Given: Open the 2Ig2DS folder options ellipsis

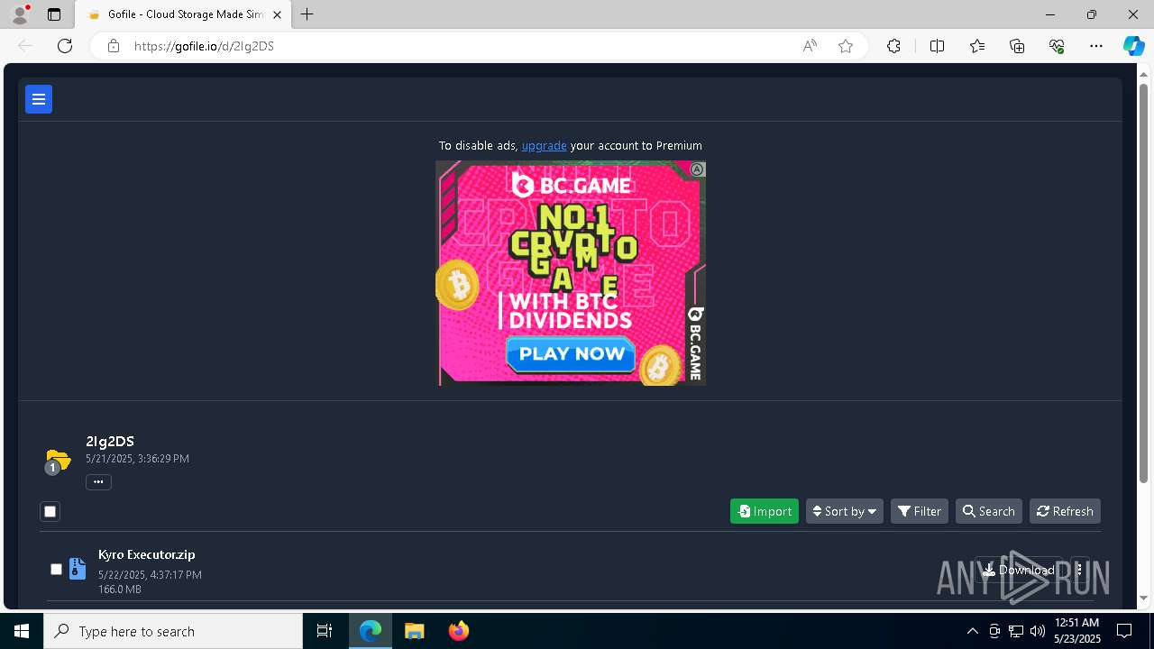Looking at the screenshot, I should point(98,482).
